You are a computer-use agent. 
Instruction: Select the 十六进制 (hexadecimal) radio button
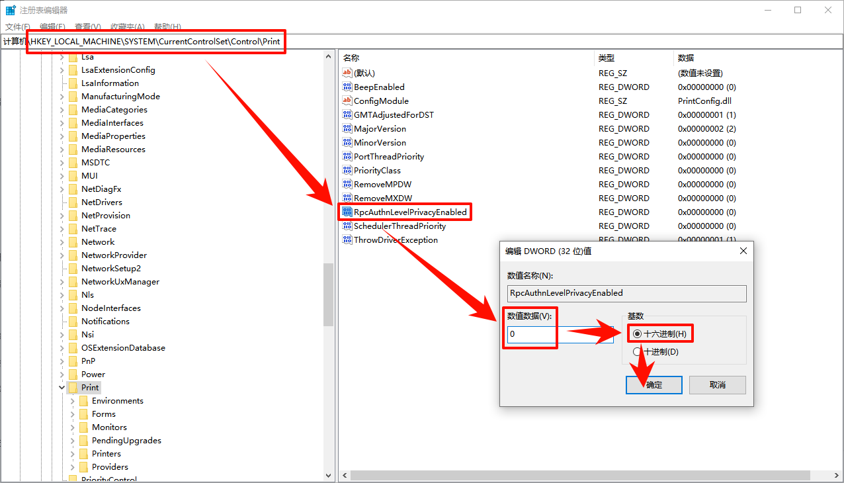[x=637, y=334]
